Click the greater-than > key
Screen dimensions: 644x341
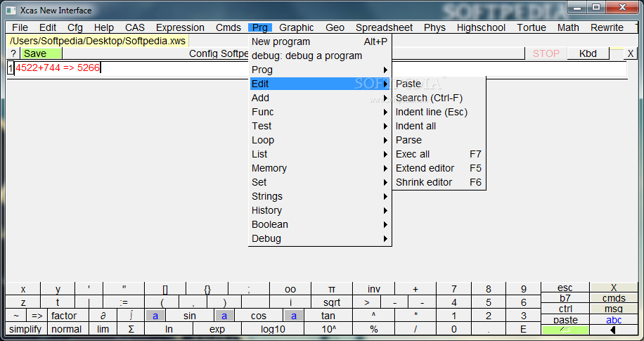pyautogui.click(x=367, y=302)
